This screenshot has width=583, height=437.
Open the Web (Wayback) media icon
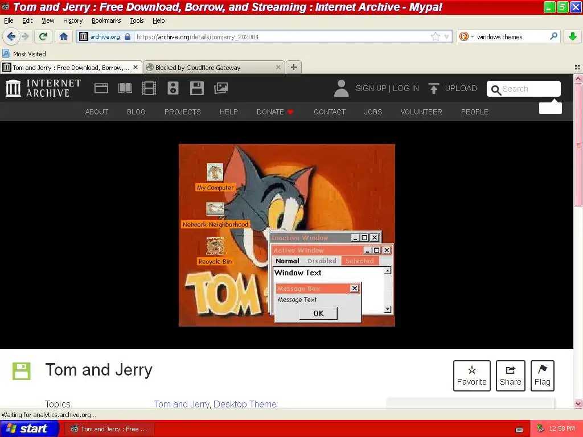[101, 88]
